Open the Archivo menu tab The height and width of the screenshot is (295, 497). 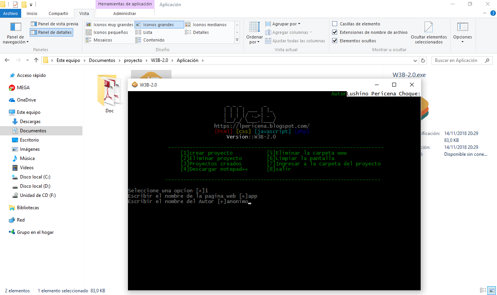pyautogui.click(x=10, y=13)
